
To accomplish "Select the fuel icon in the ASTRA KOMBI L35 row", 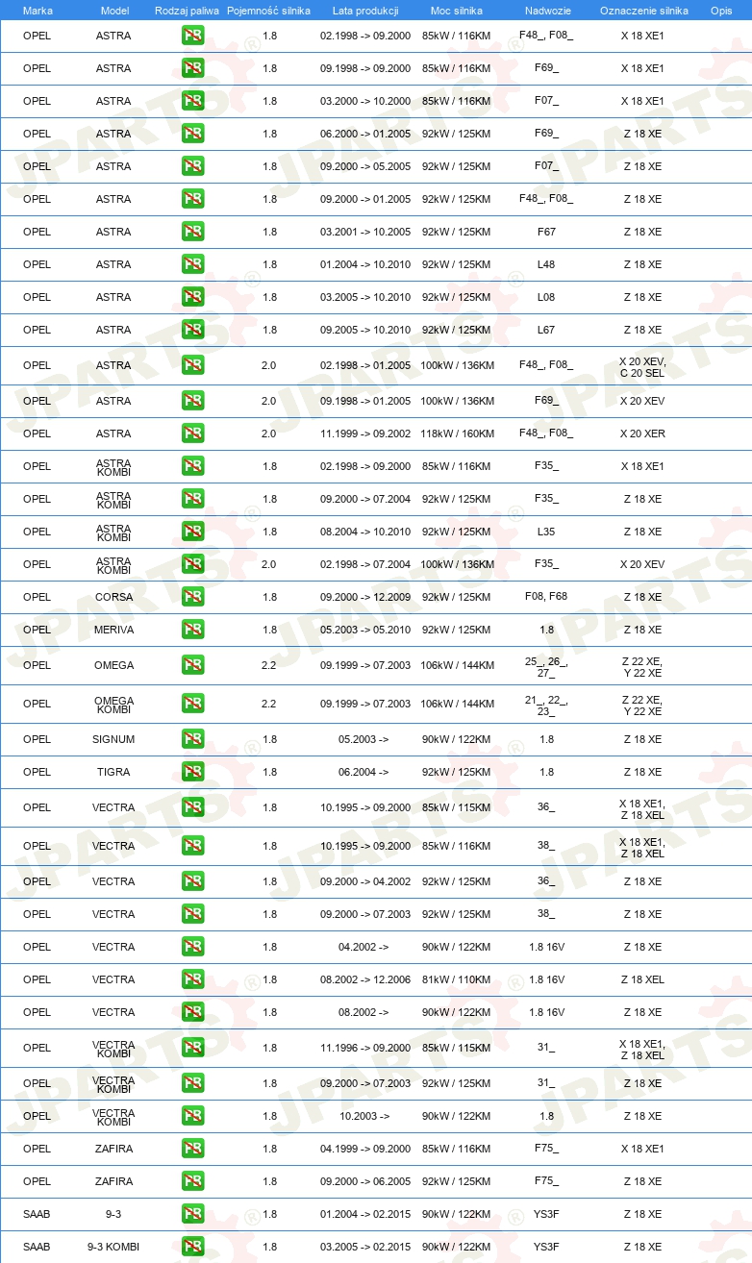I will coord(192,532).
